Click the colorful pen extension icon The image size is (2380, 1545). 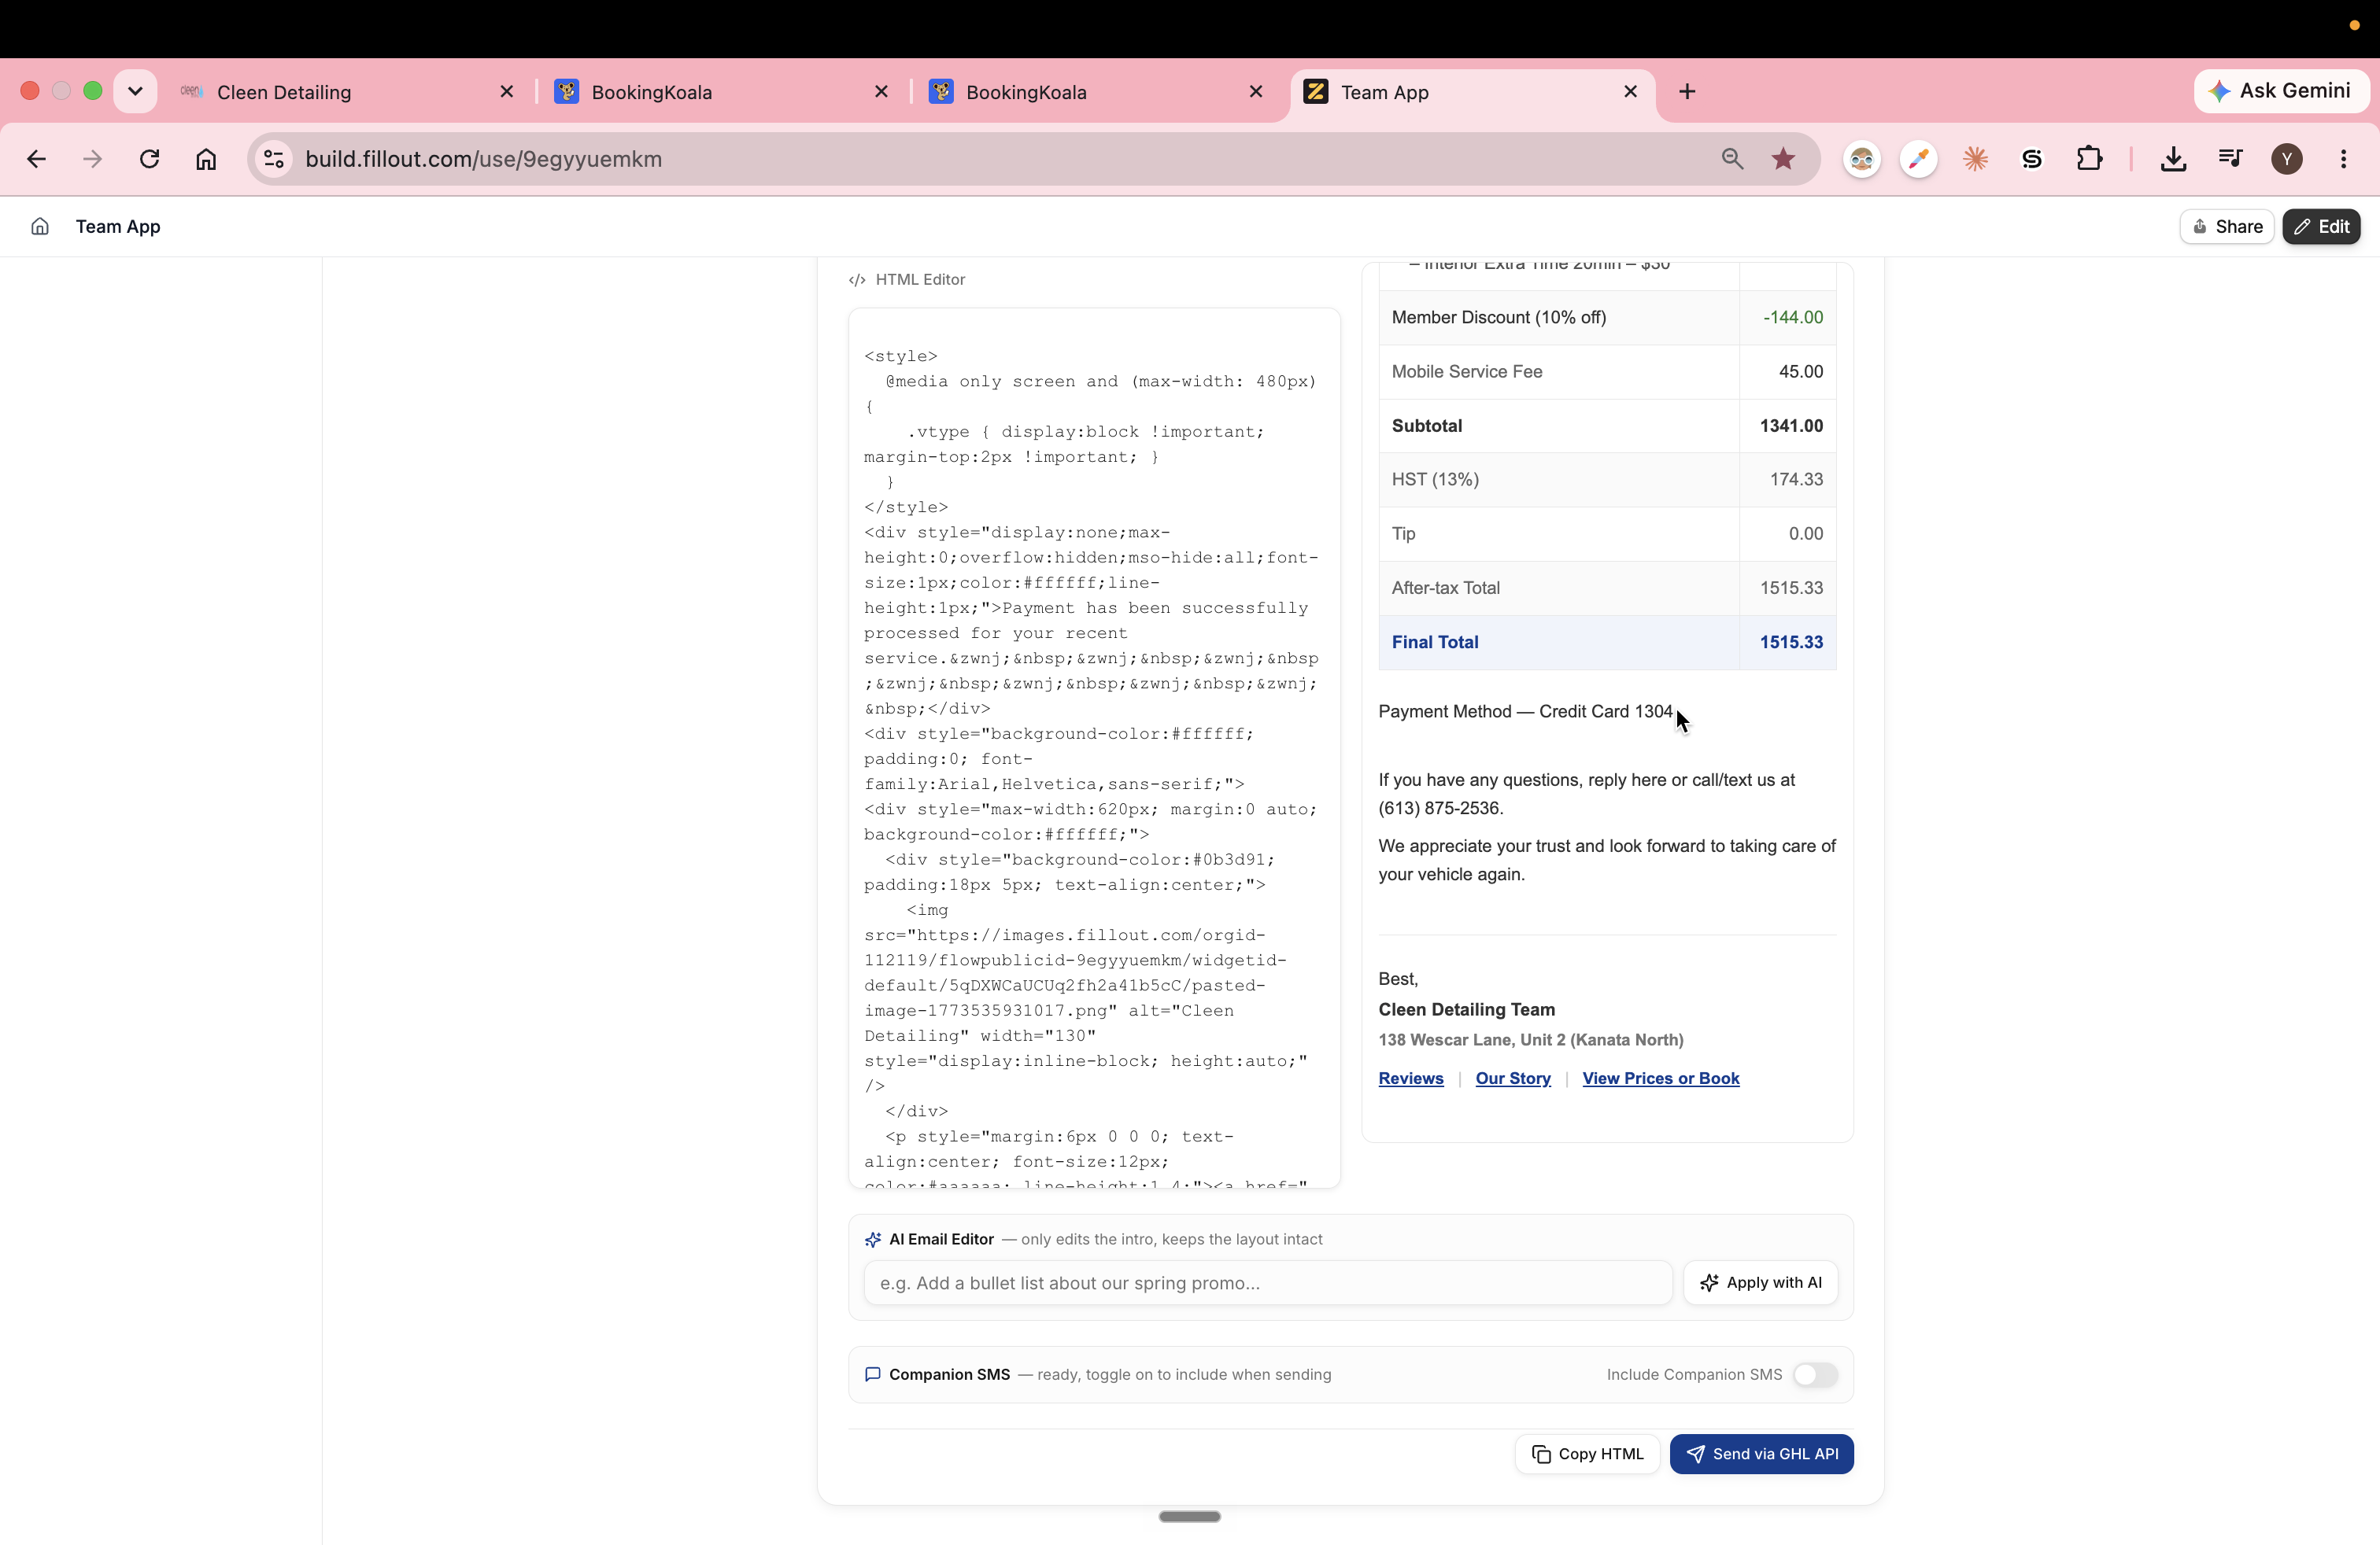[x=1918, y=159]
